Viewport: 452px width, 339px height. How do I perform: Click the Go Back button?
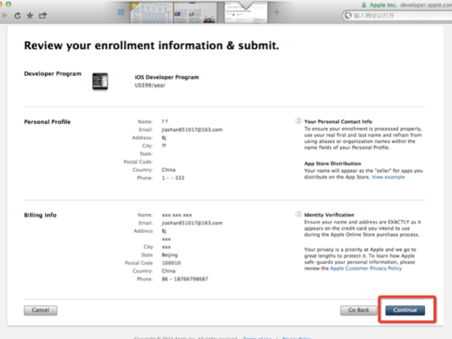coord(359,310)
